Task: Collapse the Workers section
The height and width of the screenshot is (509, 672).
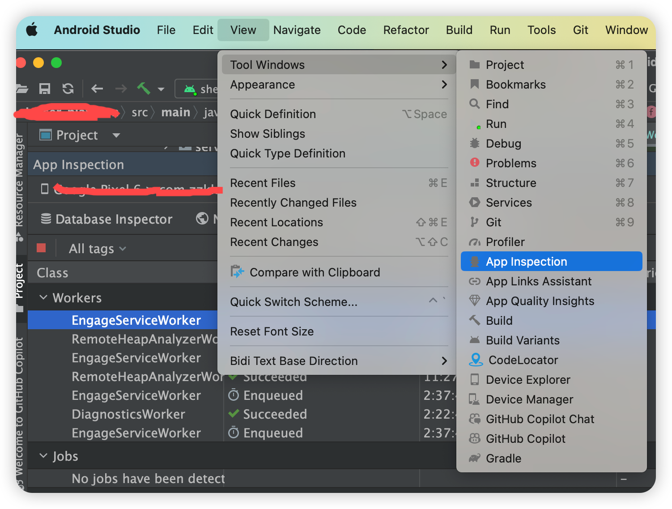Action: click(43, 297)
